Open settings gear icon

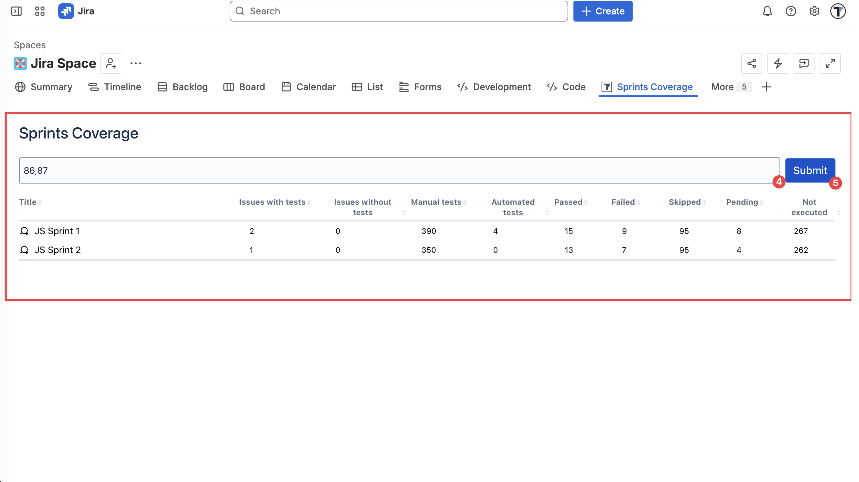click(814, 11)
